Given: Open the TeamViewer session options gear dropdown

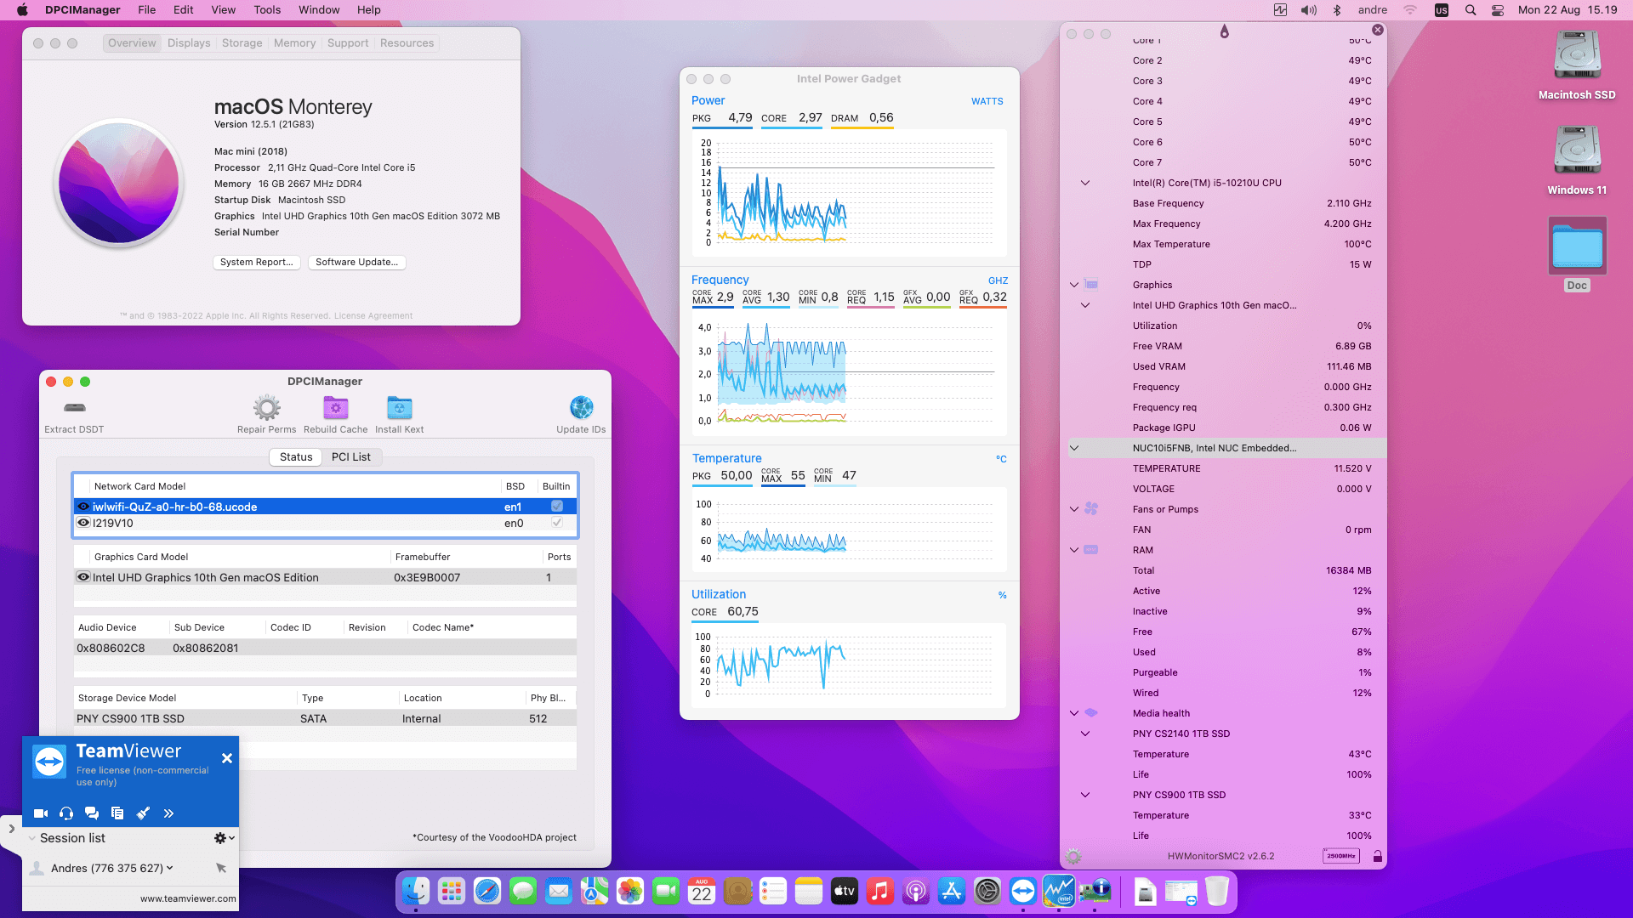Looking at the screenshot, I should [224, 838].
